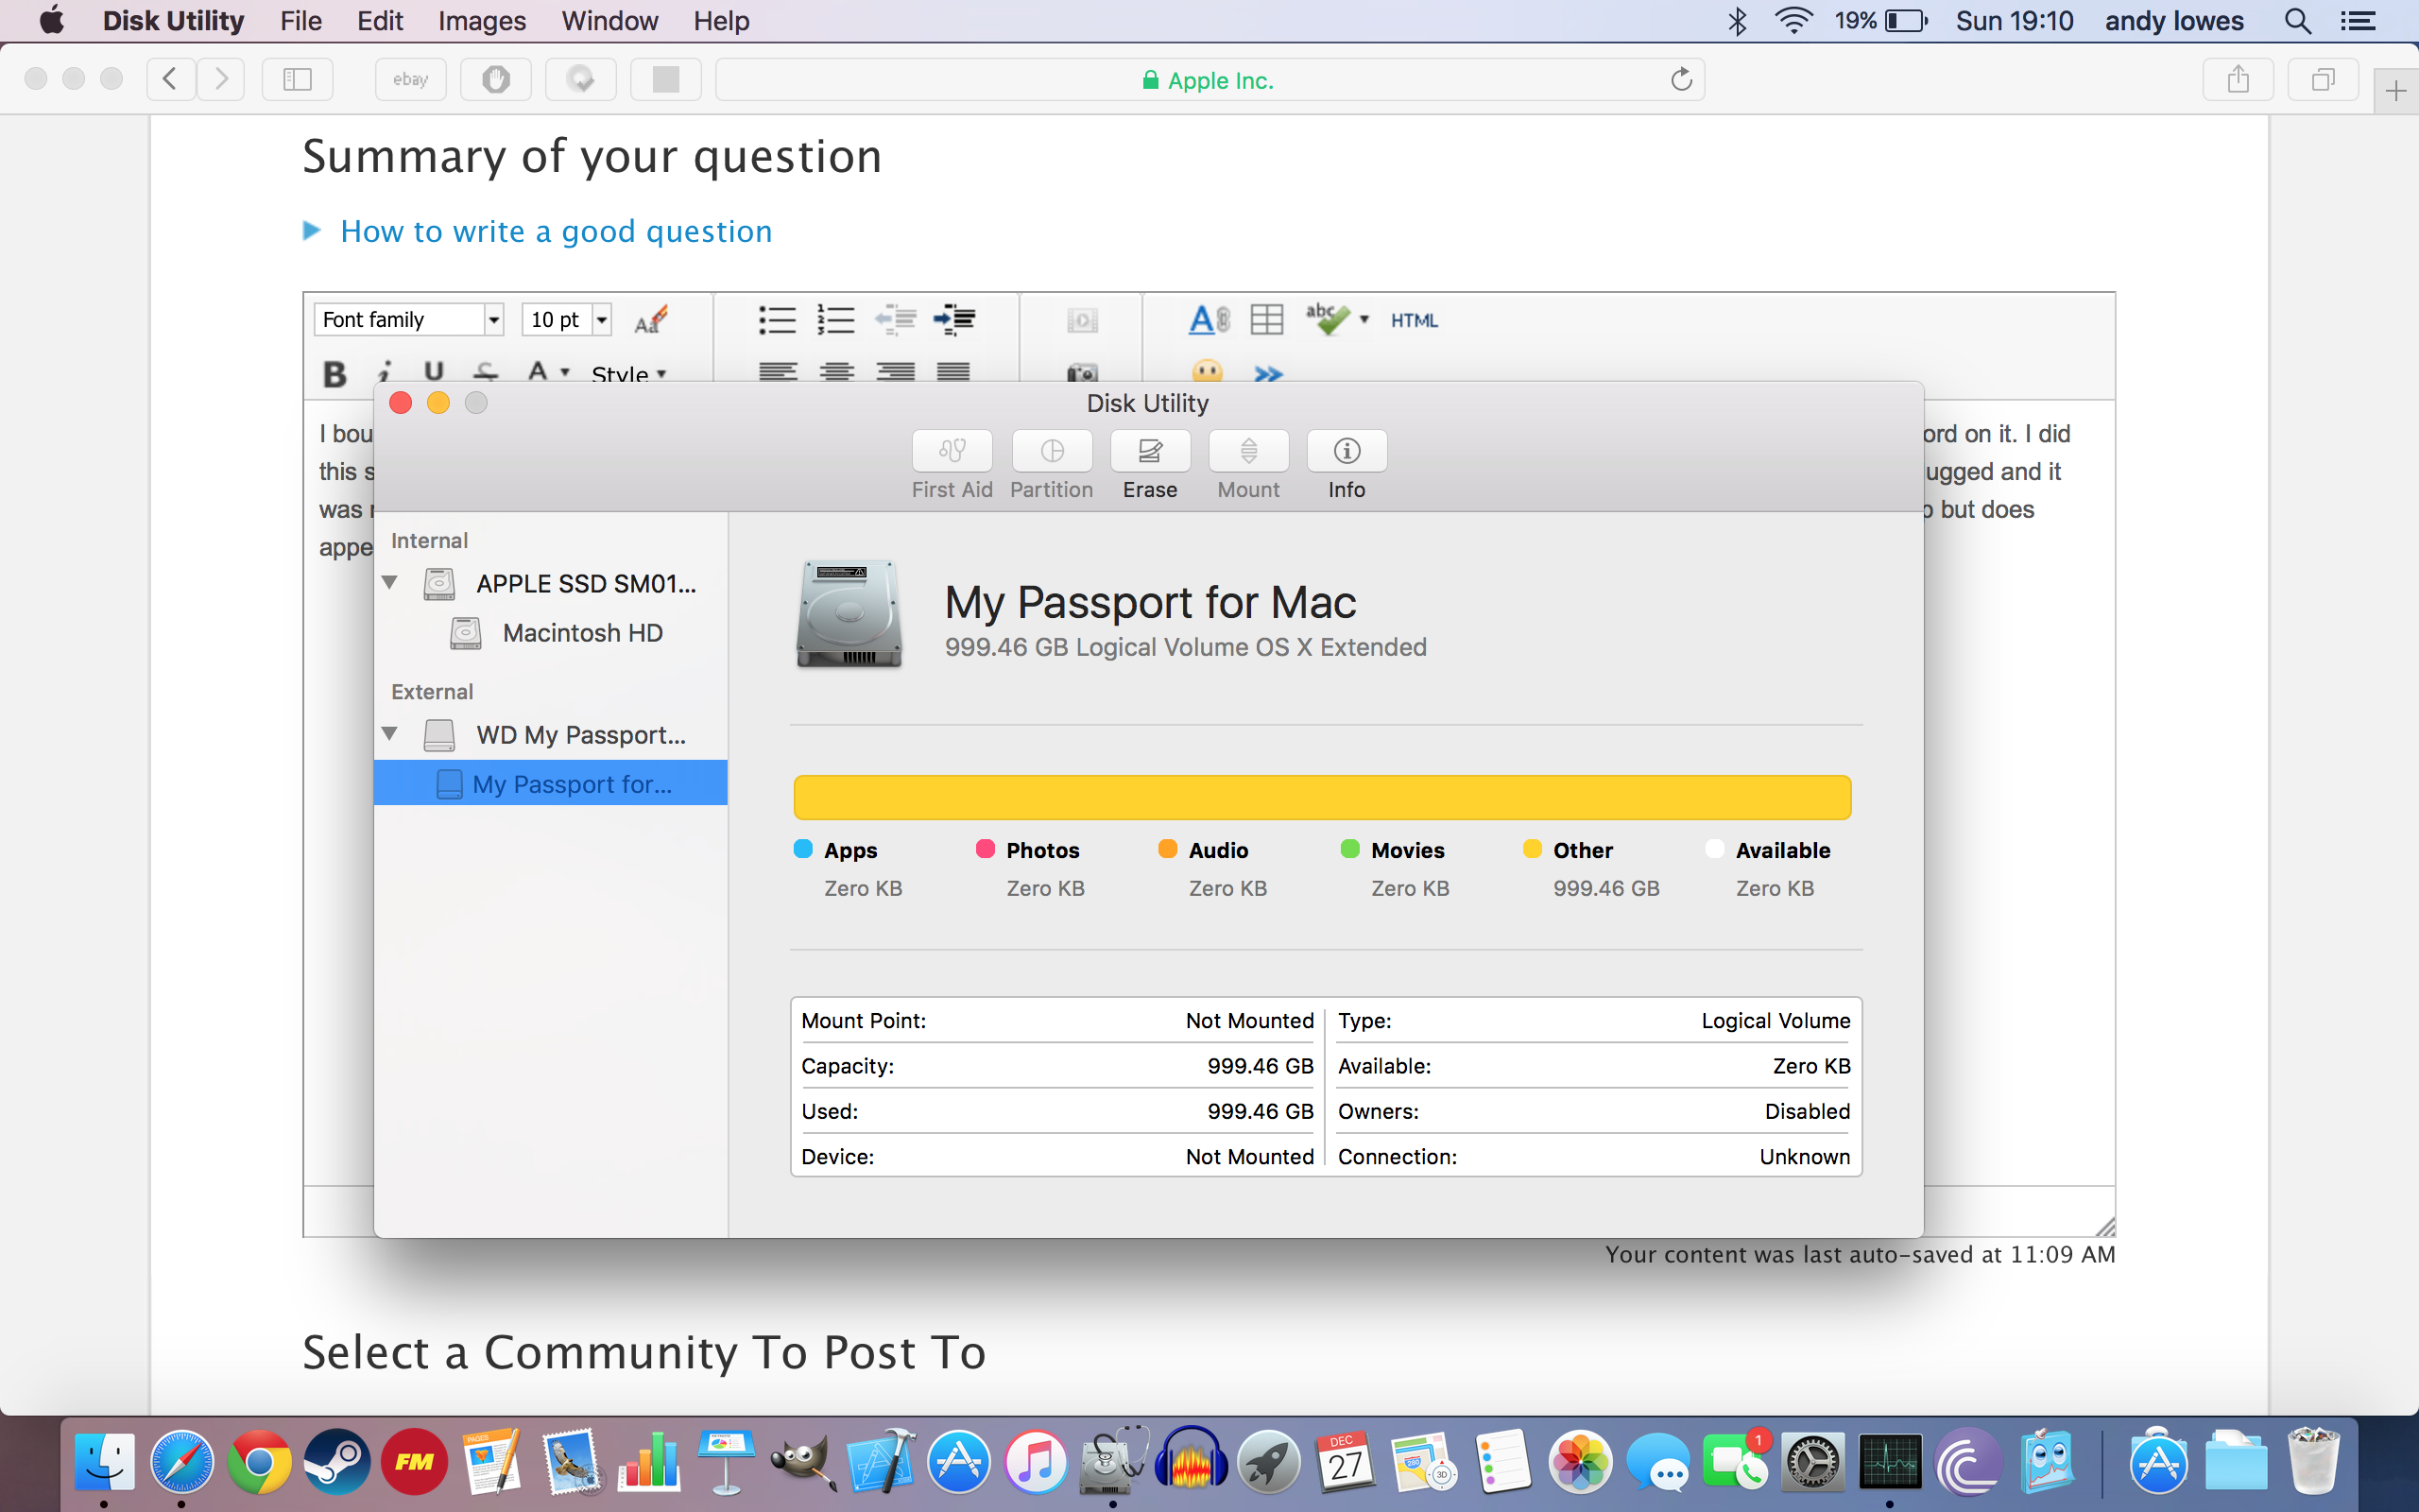Toggle Safari sidebar button
Screen dimensions: 2419x1512
click(x=297, y=80)
